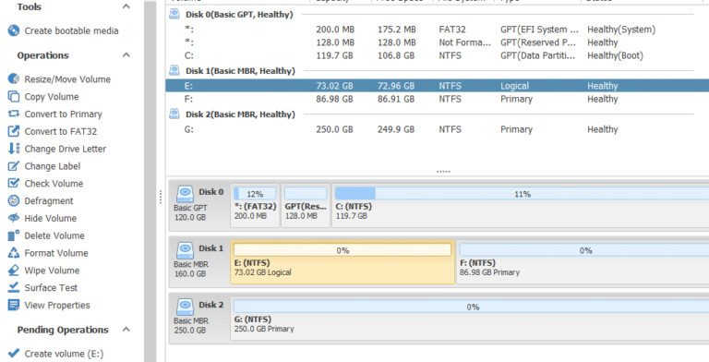Click the Wipe Volume eraser icon
This screenshot has height=362, width=709.
[x=14, y=271]
